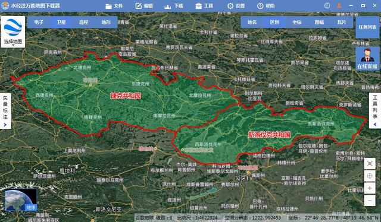Zoom in with the plus button
The width and height of the screenshot is (381, 222).
370,188
